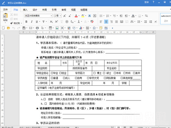Expand insert table dropdown arrow
Viewport: 171px width, 128px height.
pos(53,28)
